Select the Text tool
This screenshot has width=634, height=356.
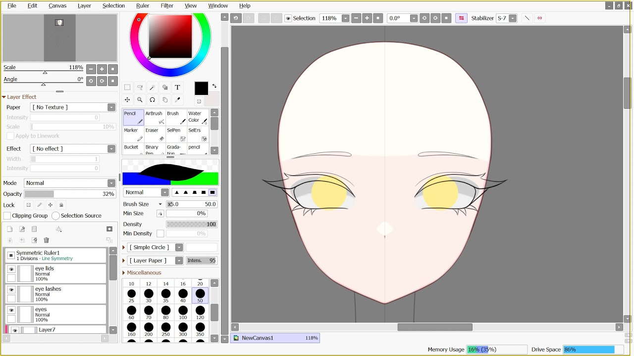click(177, 87)
